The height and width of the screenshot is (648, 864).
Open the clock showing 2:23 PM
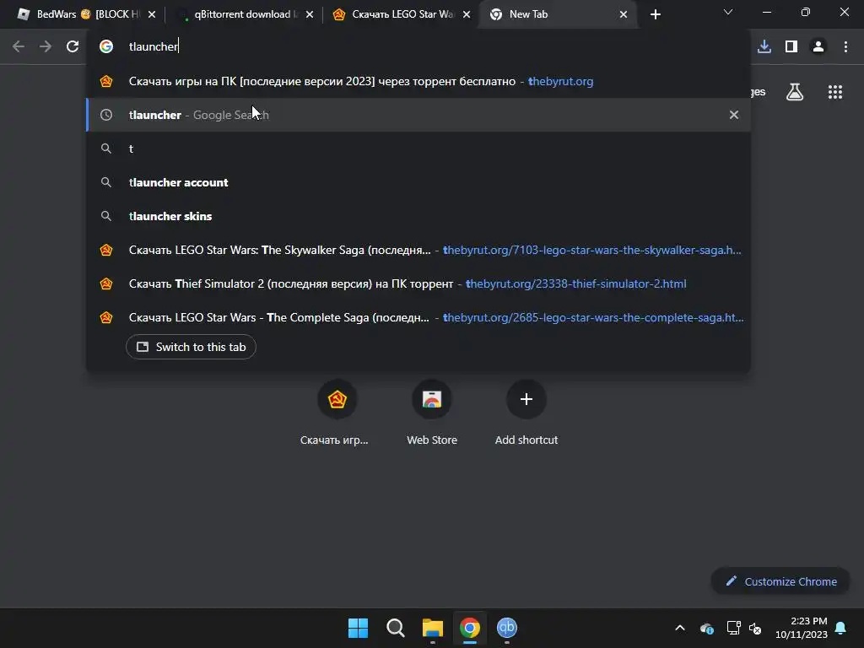(802, 628)
